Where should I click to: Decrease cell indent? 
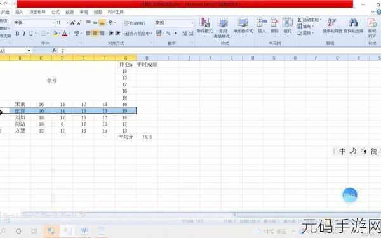tap(111, 33)
